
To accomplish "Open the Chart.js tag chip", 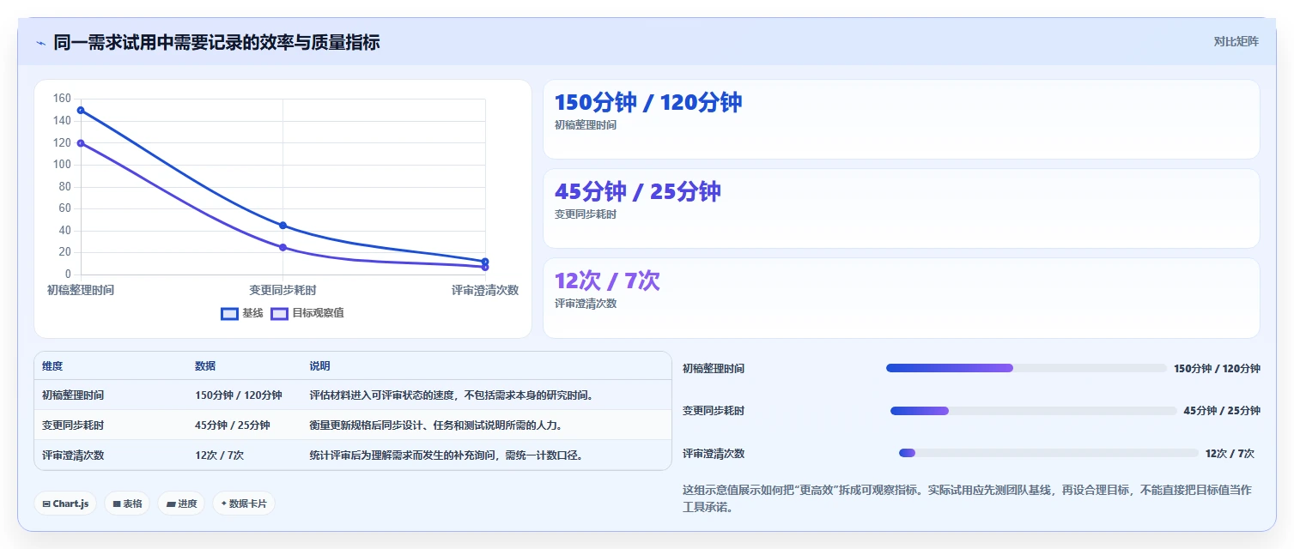I will [65, 504].
